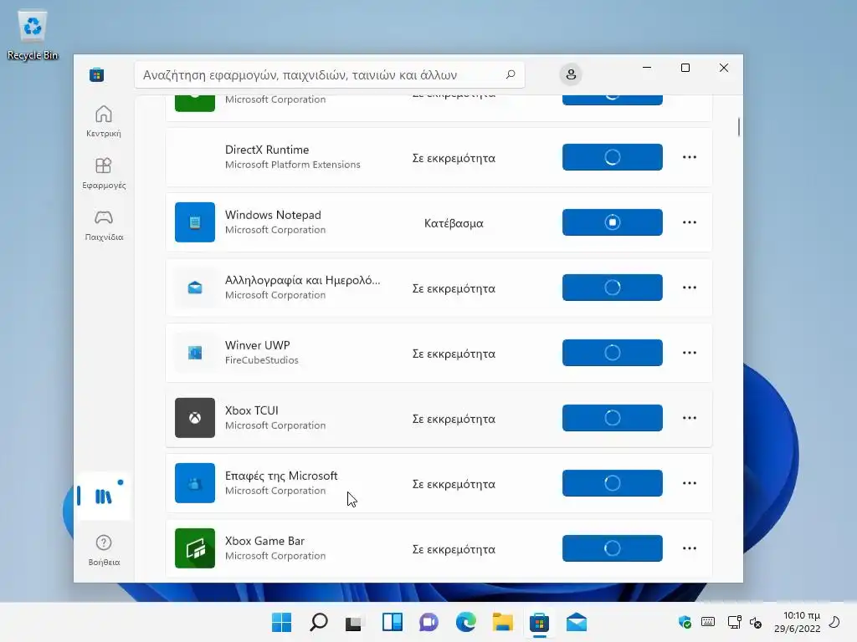The height and width of the screenshot is (642, 857).
Task: Click the Κατέβασμα status text
Action: point(454,223)
